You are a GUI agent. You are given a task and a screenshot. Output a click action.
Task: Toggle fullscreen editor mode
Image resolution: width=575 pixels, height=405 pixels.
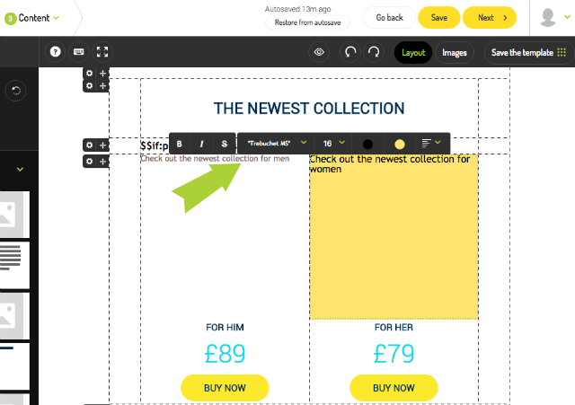coord(102,52)
